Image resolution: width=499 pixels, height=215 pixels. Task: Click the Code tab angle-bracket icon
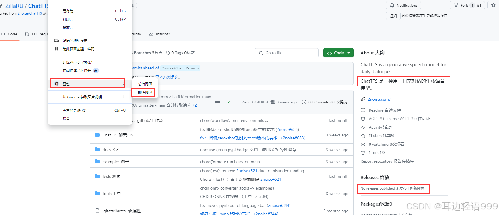click(3, 34)
